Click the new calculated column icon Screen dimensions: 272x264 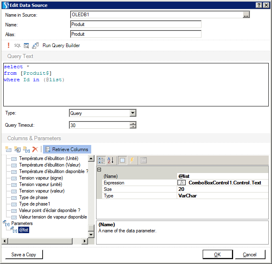(17, 149)
